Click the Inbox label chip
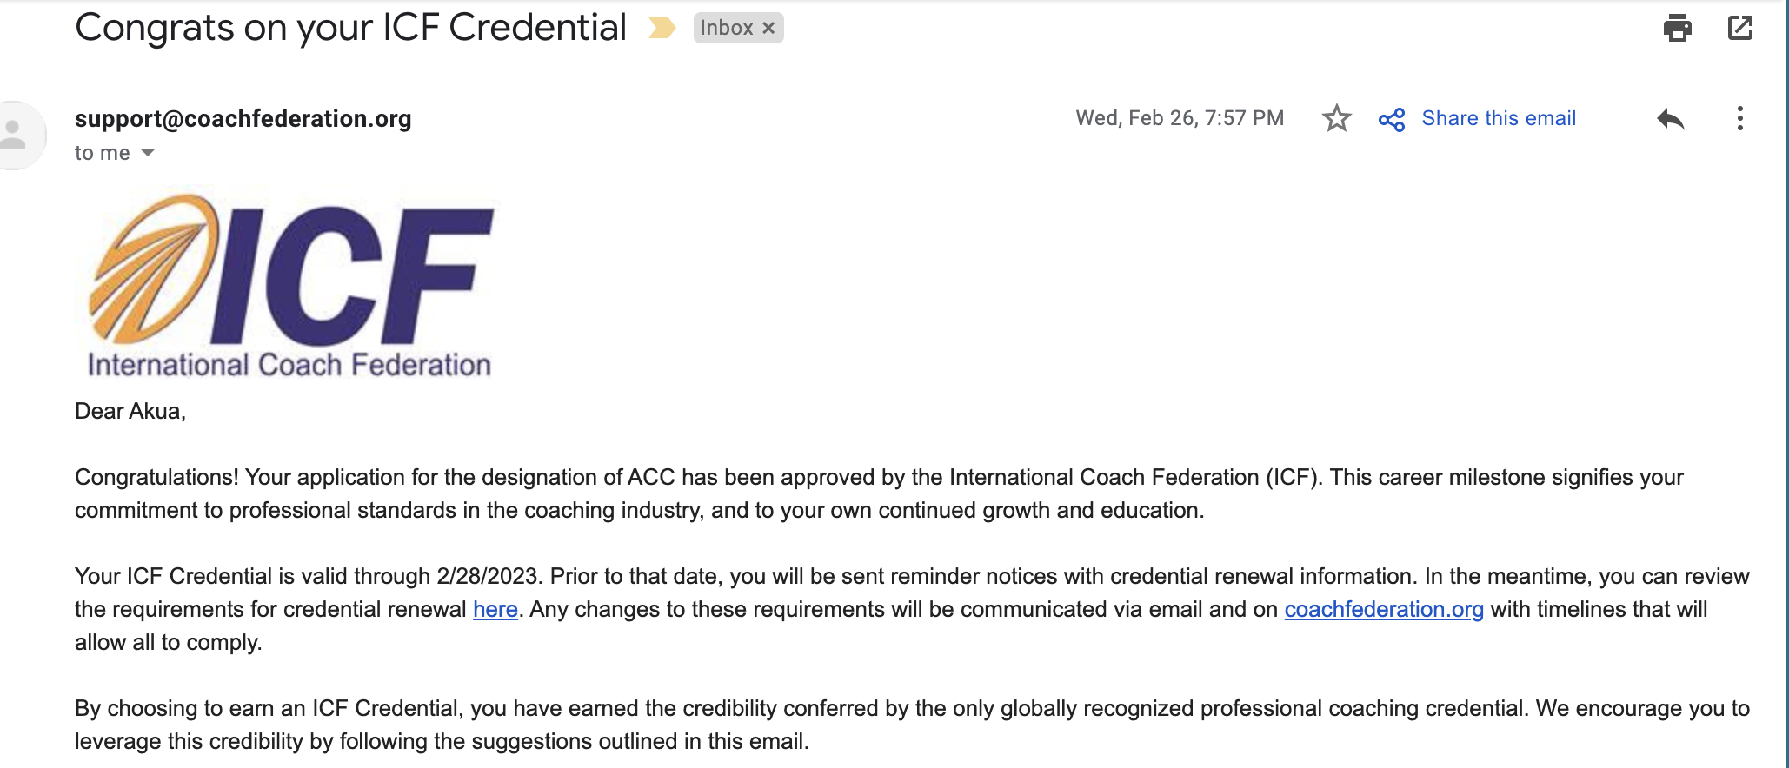This screenshot has height=768, width=1789. [727, 28]
